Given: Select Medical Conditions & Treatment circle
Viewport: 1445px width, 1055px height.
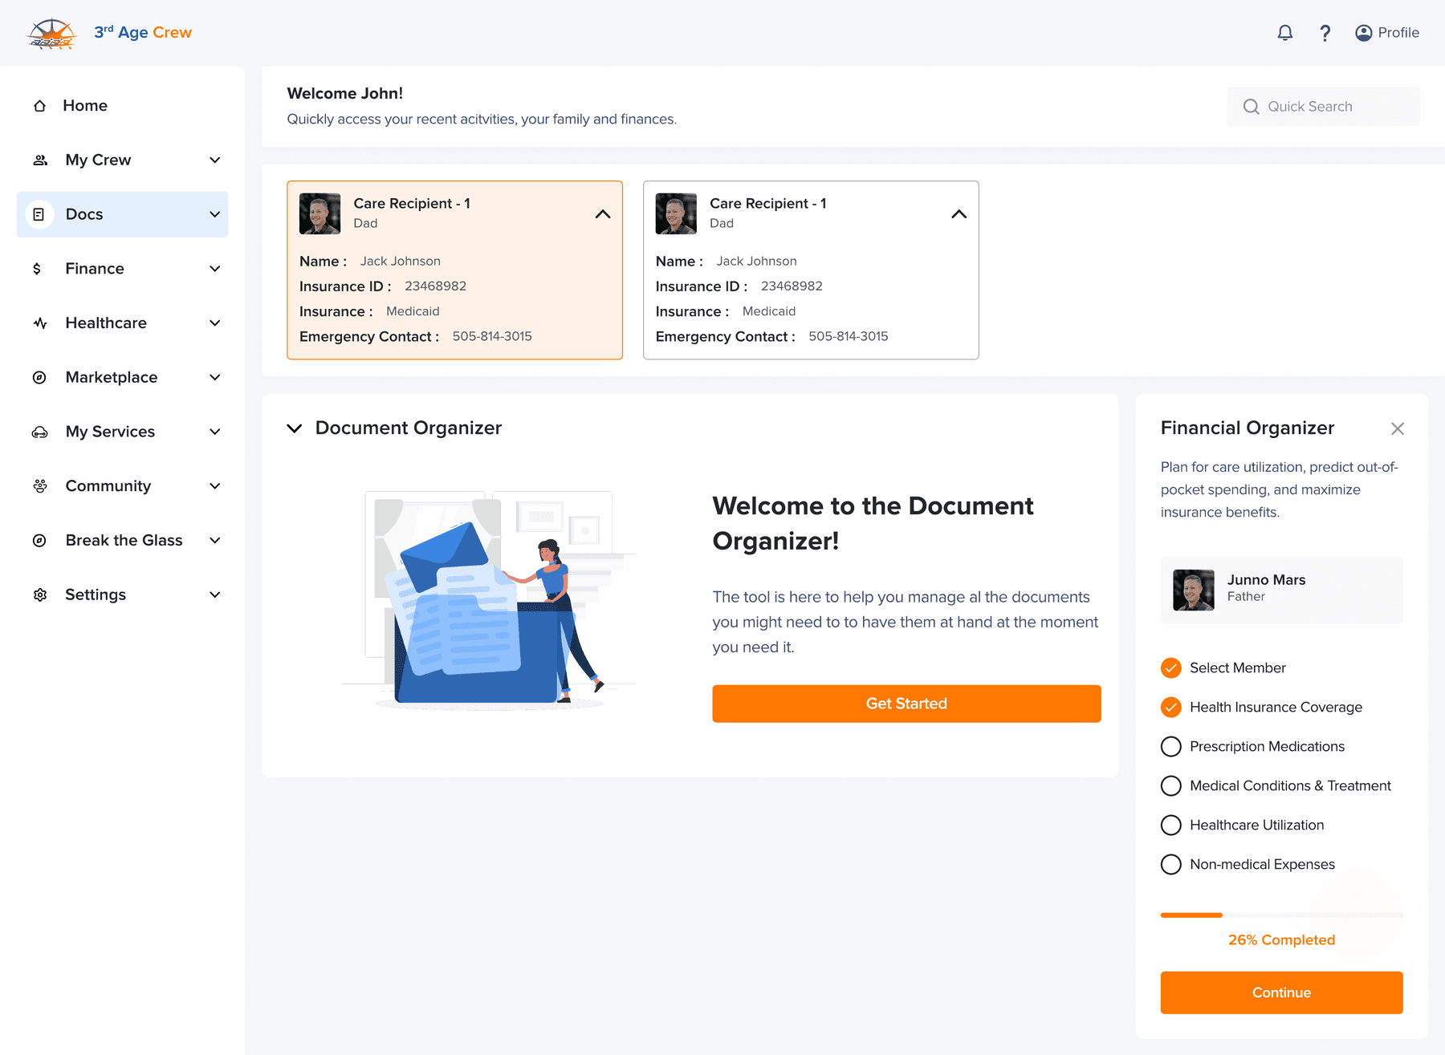Looking at the screenshot, I should click(1171, 785).
